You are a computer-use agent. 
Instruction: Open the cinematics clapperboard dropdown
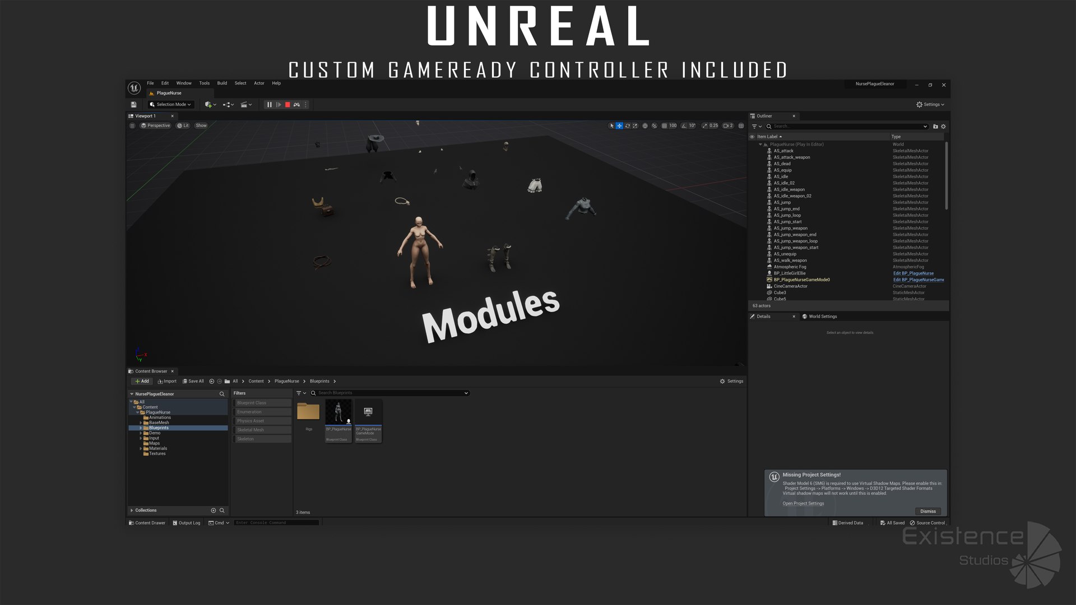click(246, 105)
